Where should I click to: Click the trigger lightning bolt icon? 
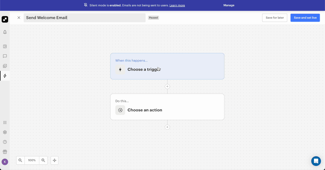(120, 70)
